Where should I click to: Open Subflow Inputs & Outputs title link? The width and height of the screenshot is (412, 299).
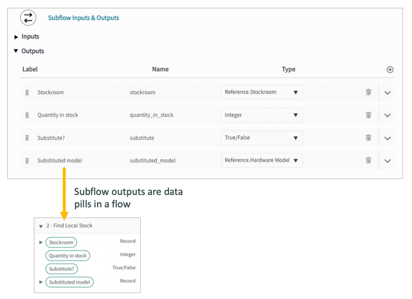coord(83,18)
